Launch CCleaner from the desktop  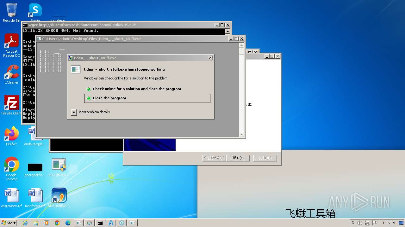click(11, 74)
